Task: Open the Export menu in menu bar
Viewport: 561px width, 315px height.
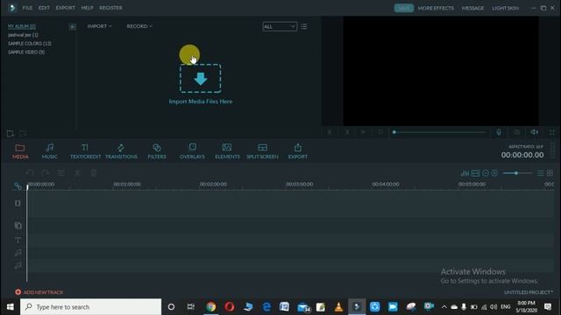Action: pos(66,8)
